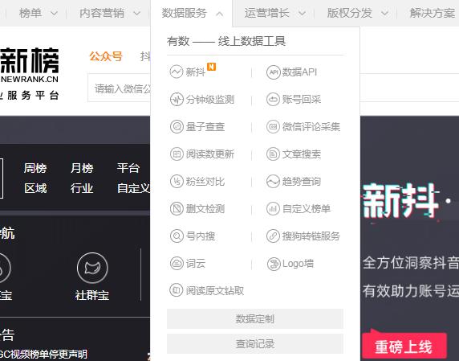Viewport: 459px width, 361px height.
Task: Open the 量子查查 link text
Action: [x=205, y=127]
